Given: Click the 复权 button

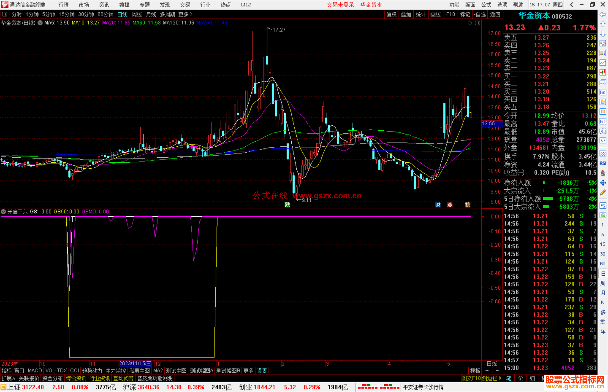Looking at the screenshot, I should 391,14.
